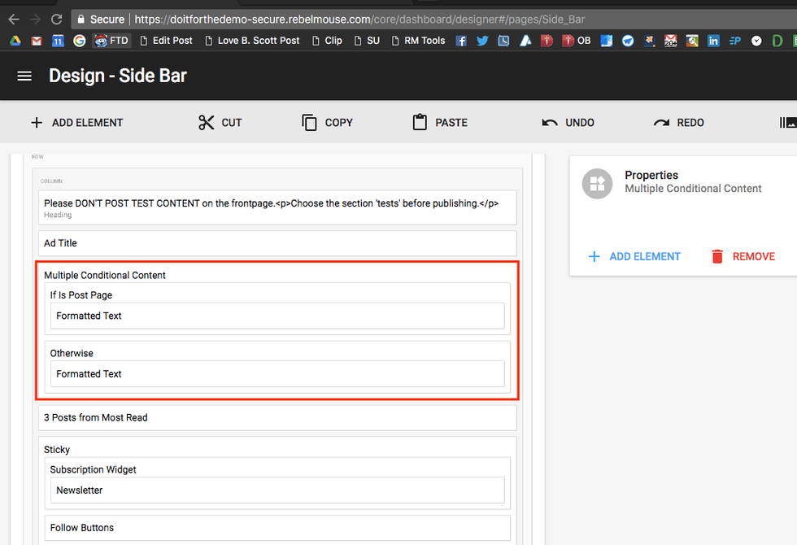797x545 pixels.
Task: Open the hamburger navigation menu
Action: pos(24,76)
